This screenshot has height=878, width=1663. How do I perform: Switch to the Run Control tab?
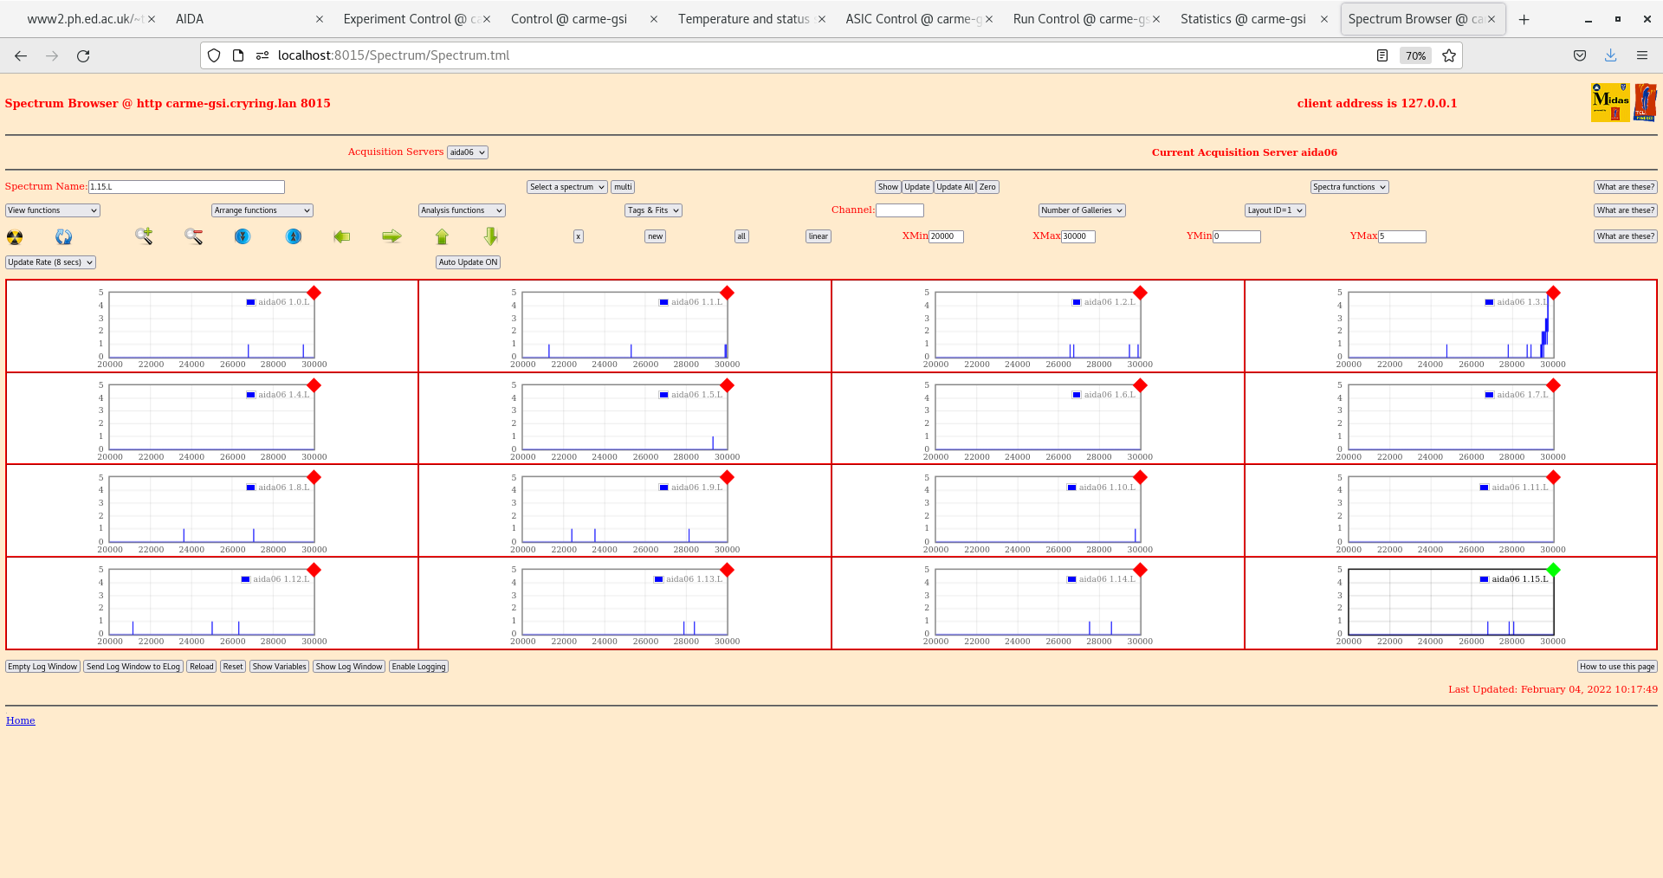tap(1080, 18)
